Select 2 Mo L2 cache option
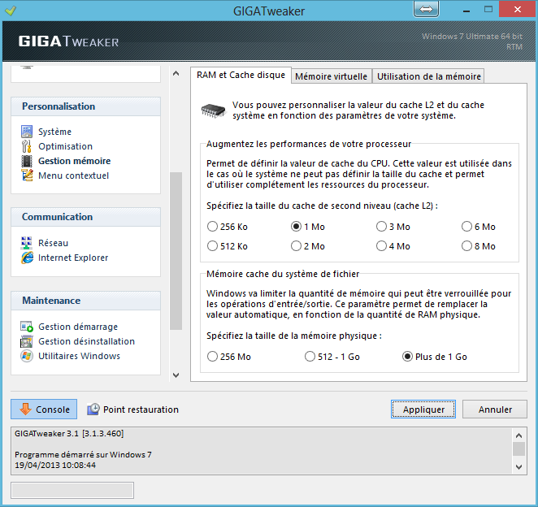The image size is (538, 507). click(x=308, y=246)
